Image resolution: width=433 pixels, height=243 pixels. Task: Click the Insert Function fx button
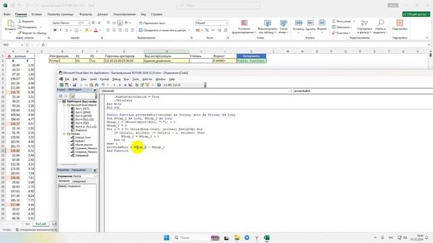pos(43,45)
